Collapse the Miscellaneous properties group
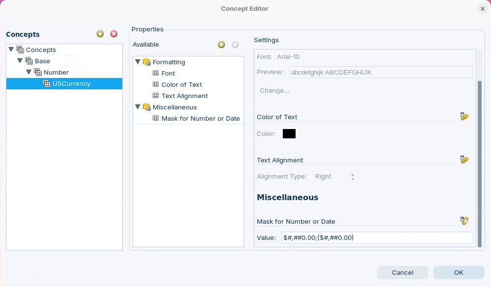 138,107
